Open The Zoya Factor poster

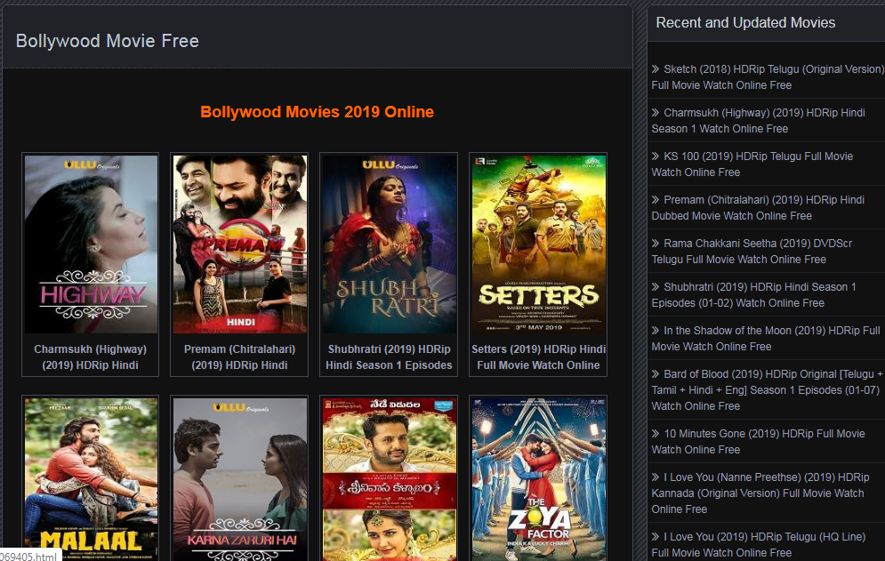(539, 479)
